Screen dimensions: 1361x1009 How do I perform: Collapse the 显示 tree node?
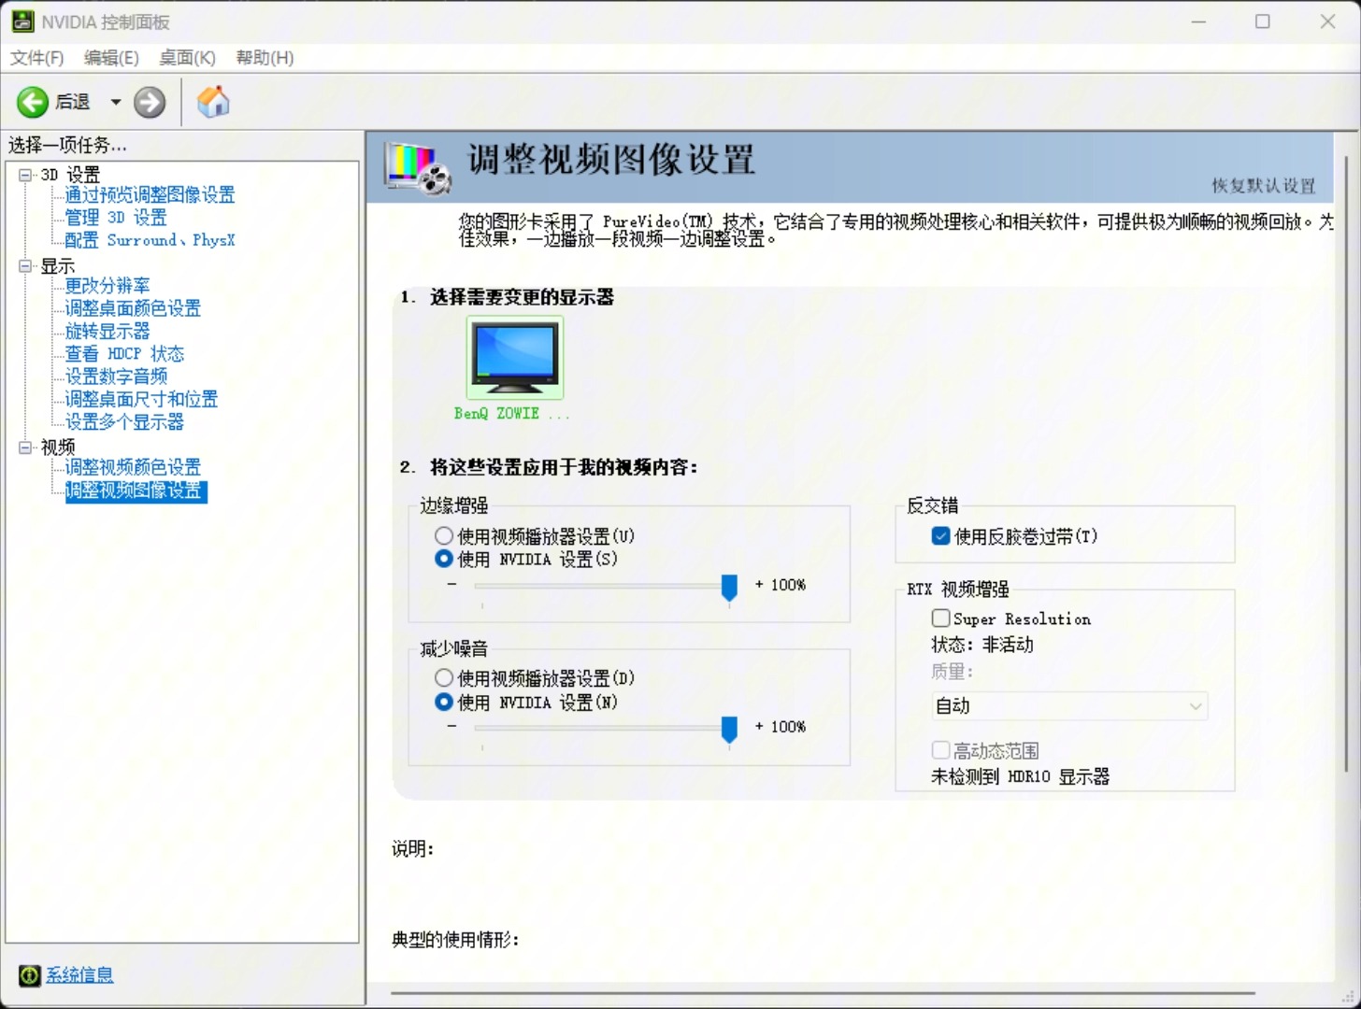25,266
